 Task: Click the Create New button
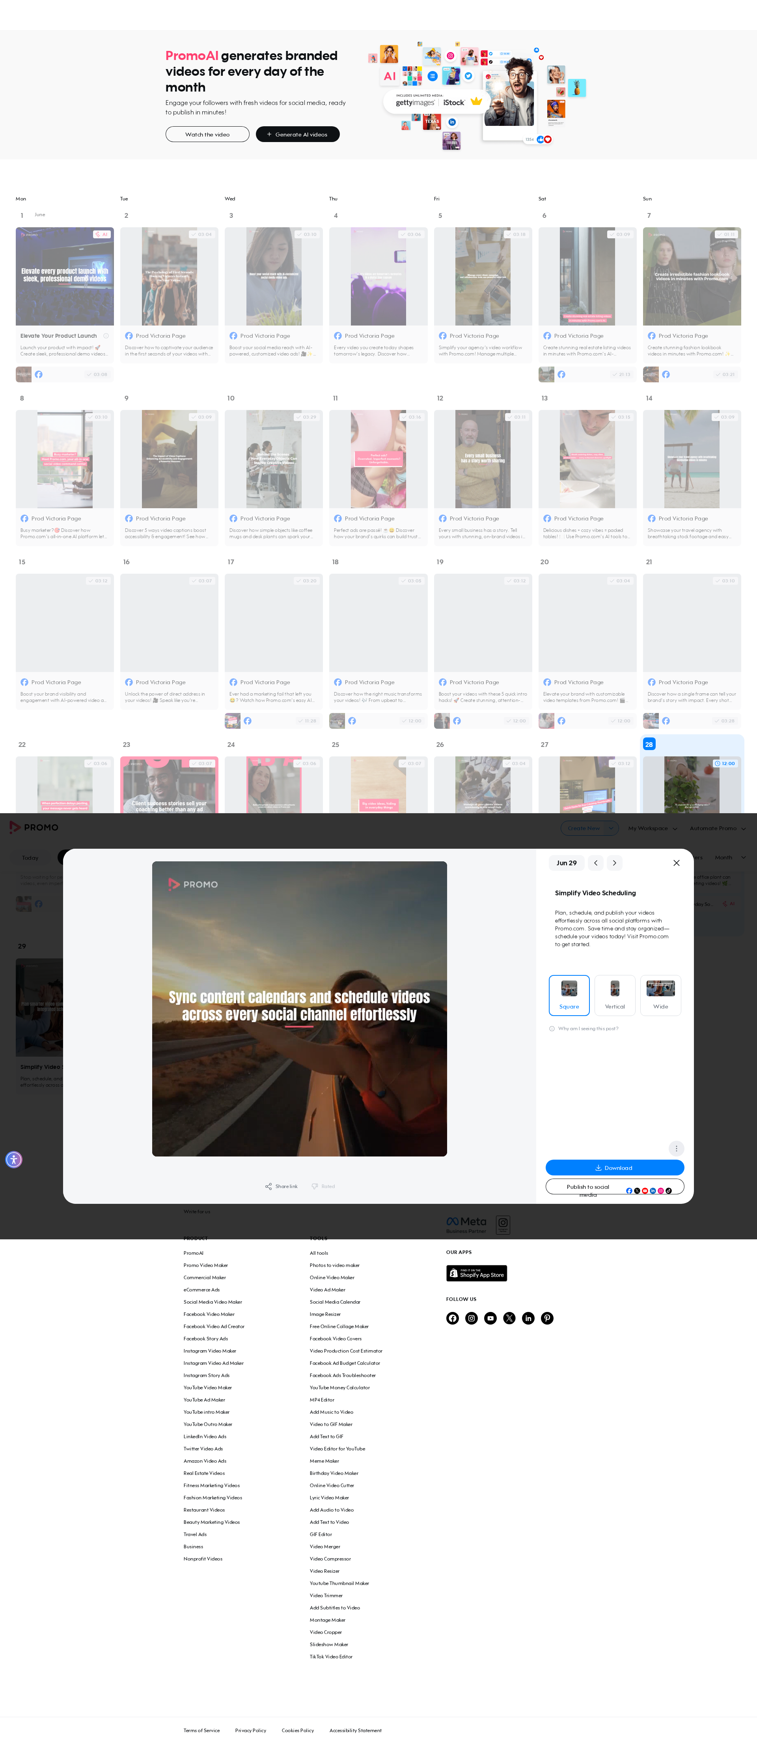click(583, 828)
